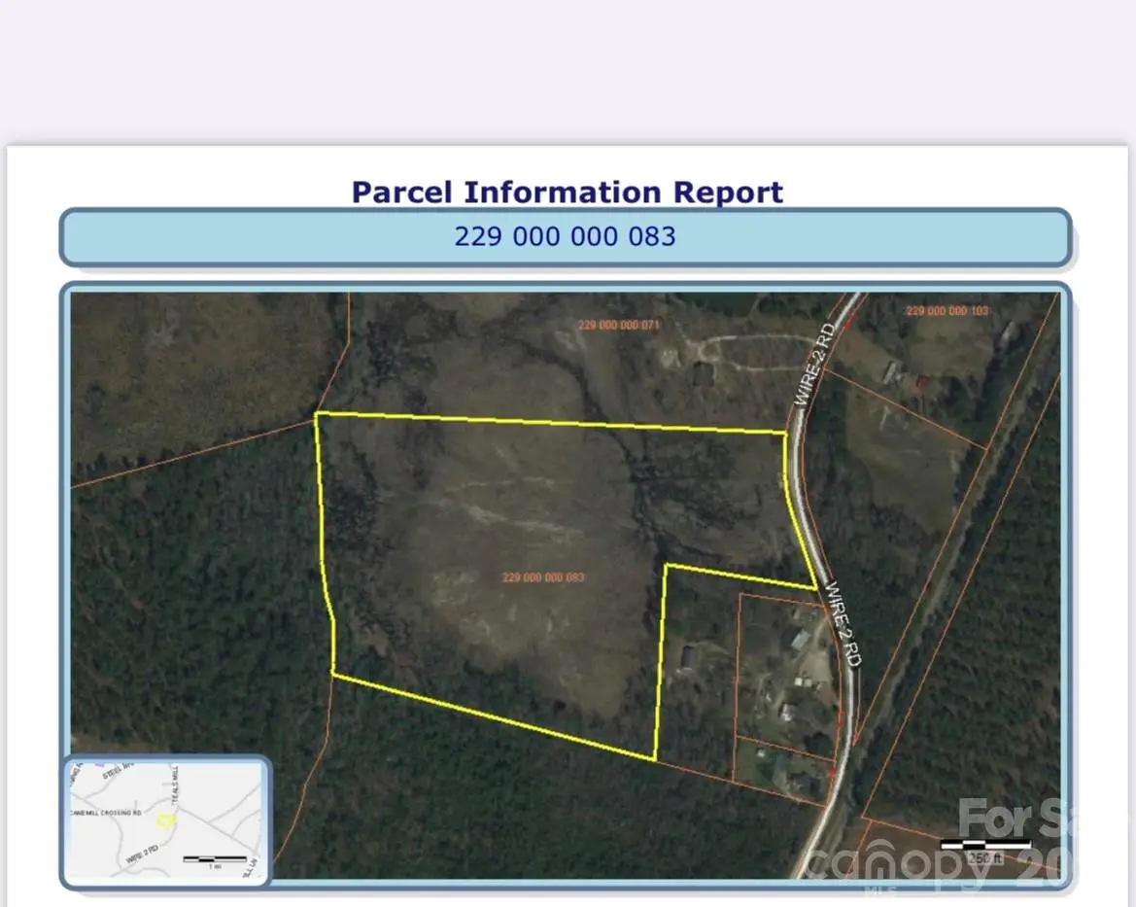Select parcel label 229 000 000 071
This screenshot has height=907, width=1136.
[x=618, y=325]
